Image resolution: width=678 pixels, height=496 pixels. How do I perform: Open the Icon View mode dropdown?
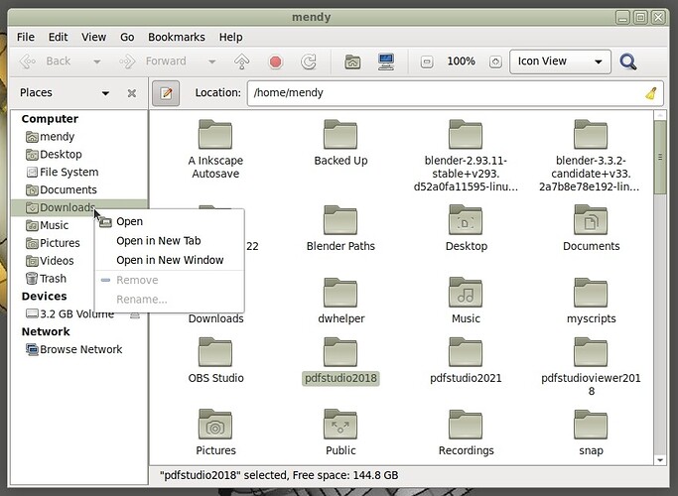click(x=561, y=62)
